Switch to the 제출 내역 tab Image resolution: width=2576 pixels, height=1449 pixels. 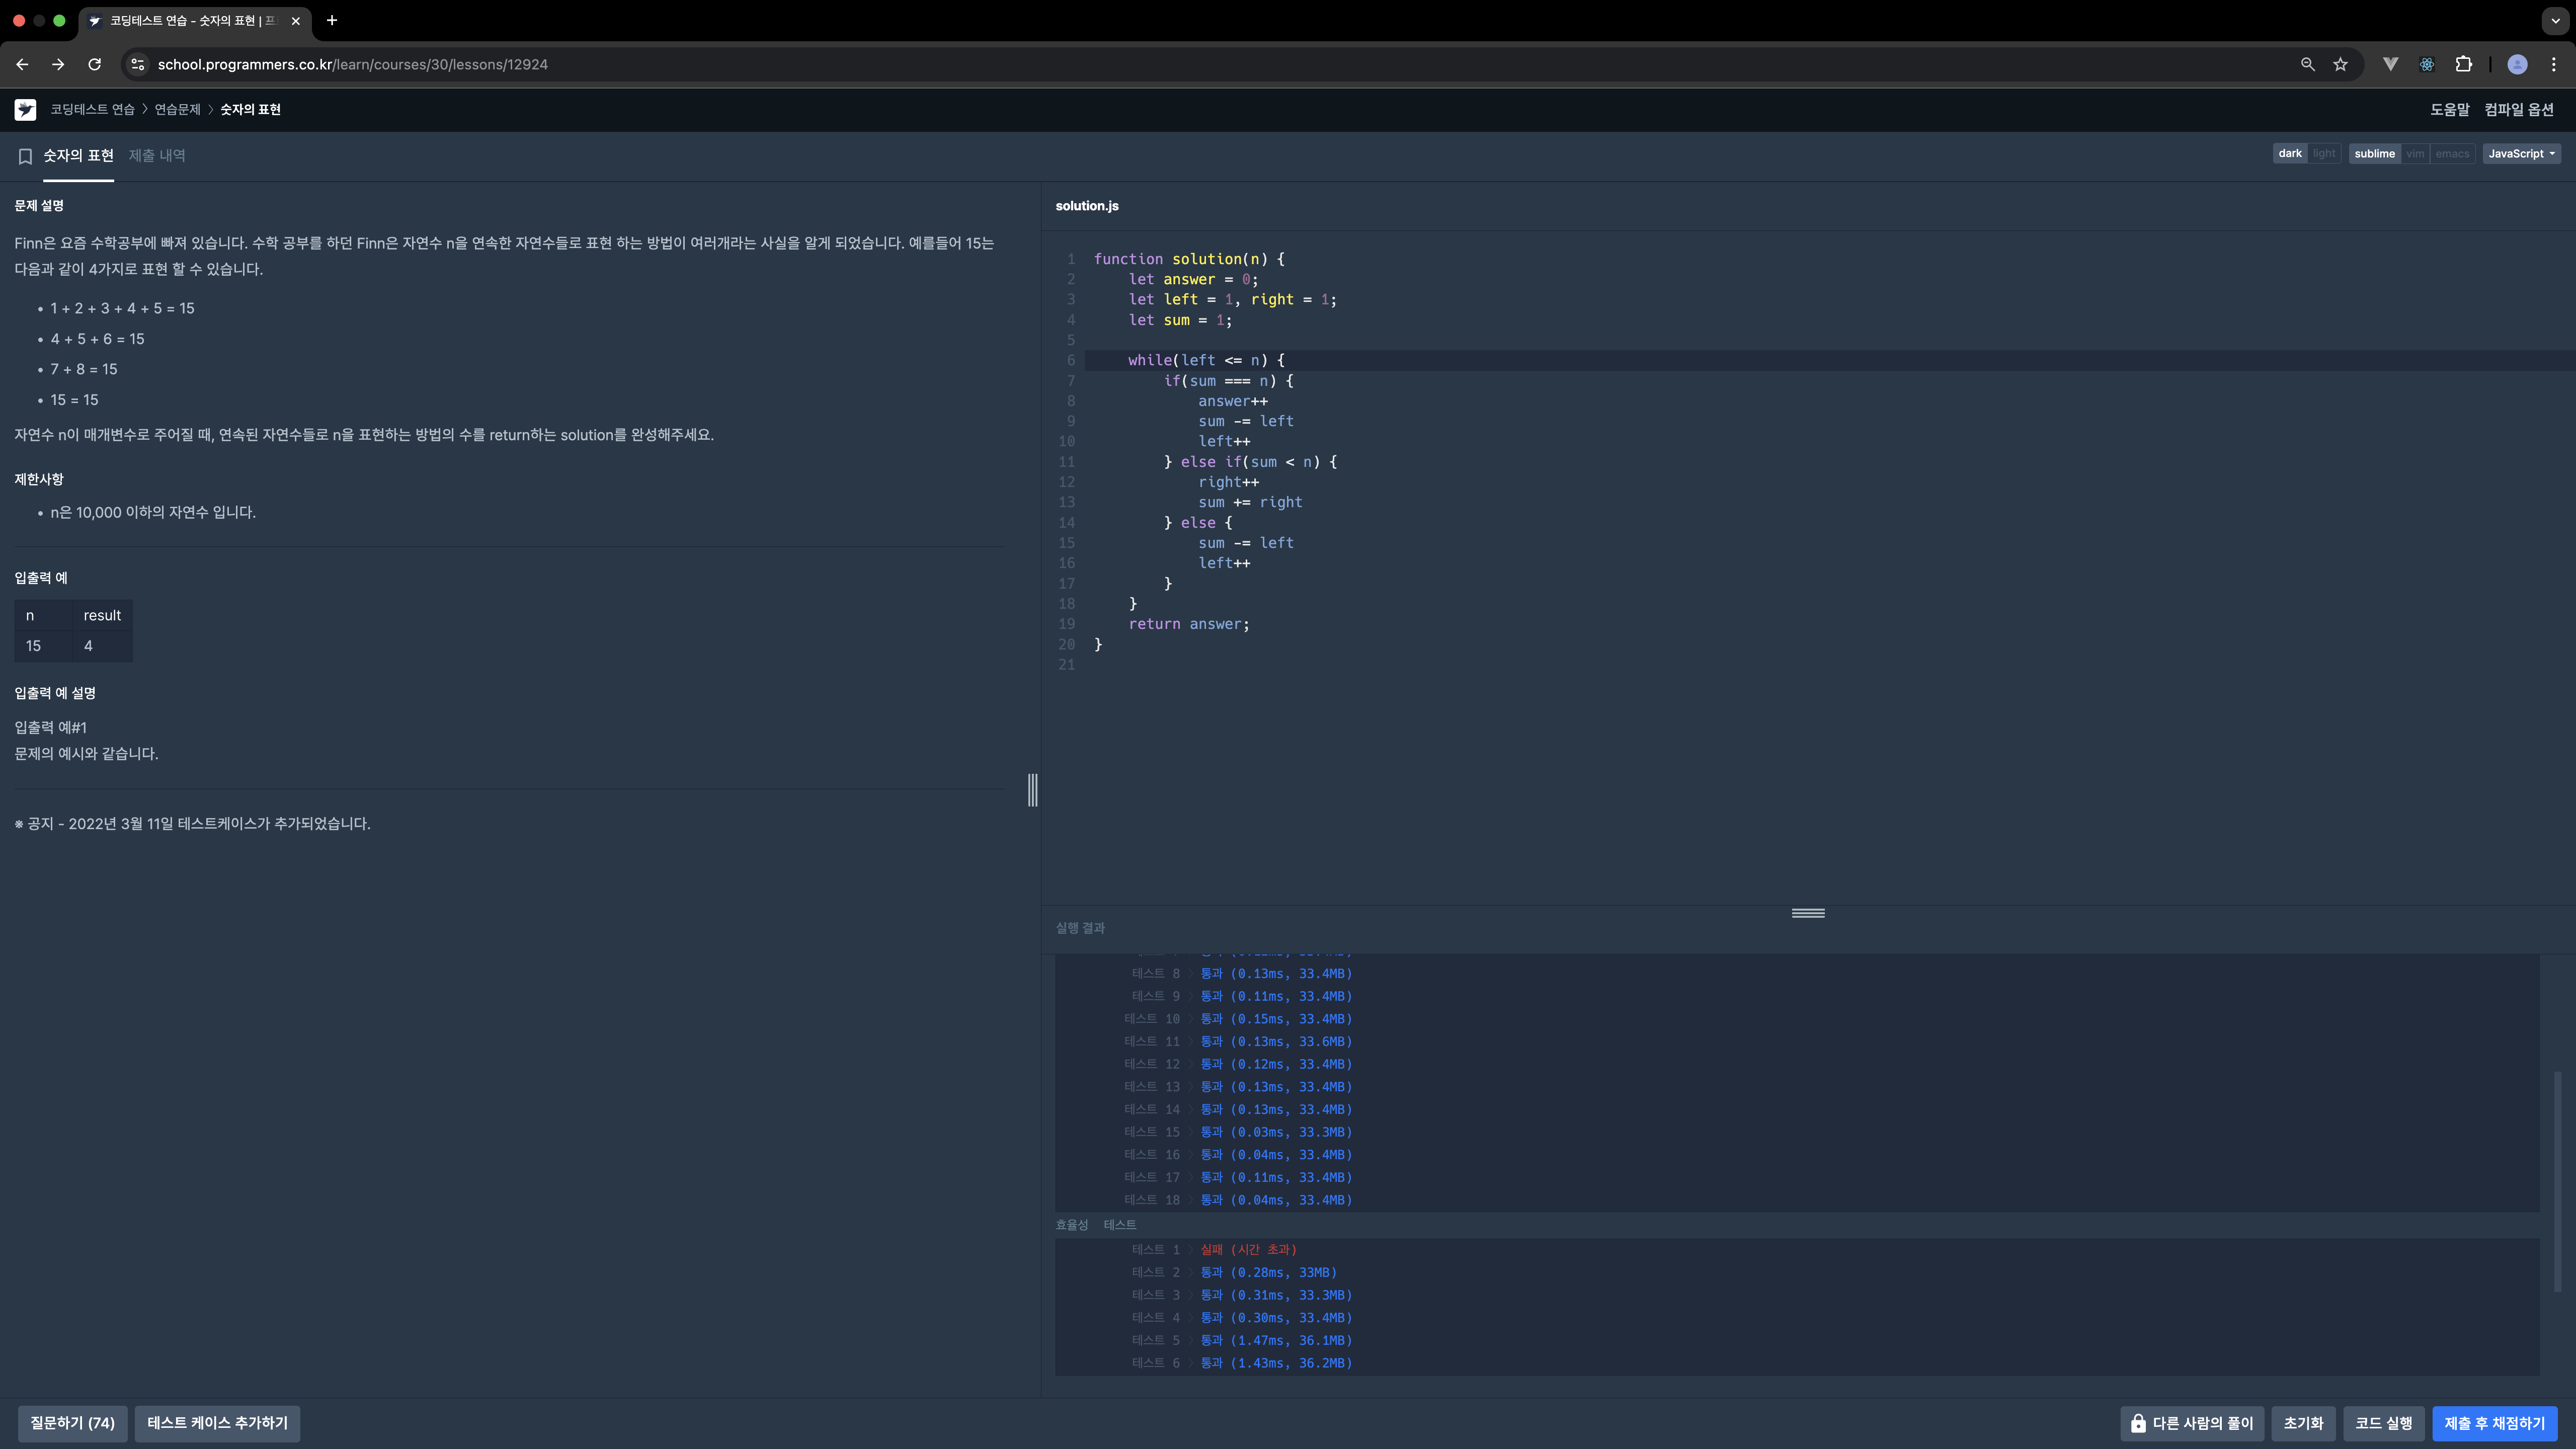(157, 156)
